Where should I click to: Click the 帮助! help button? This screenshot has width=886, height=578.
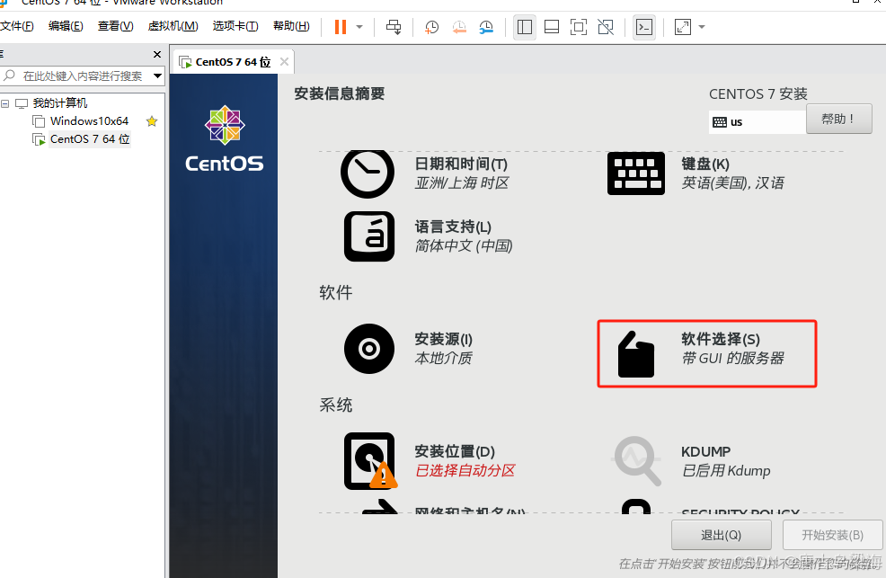tap(838, 119)
